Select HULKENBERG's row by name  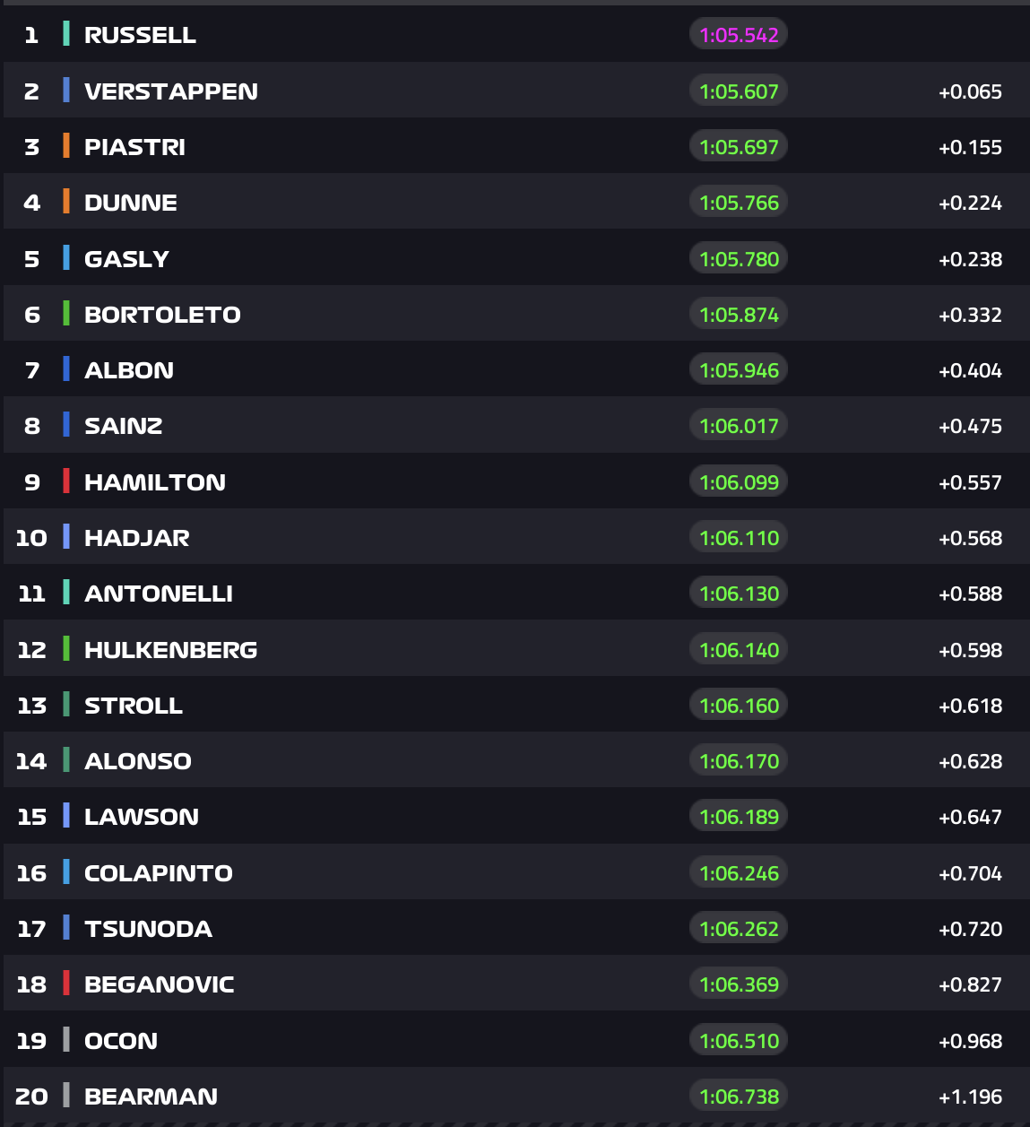tap(170, 650)
